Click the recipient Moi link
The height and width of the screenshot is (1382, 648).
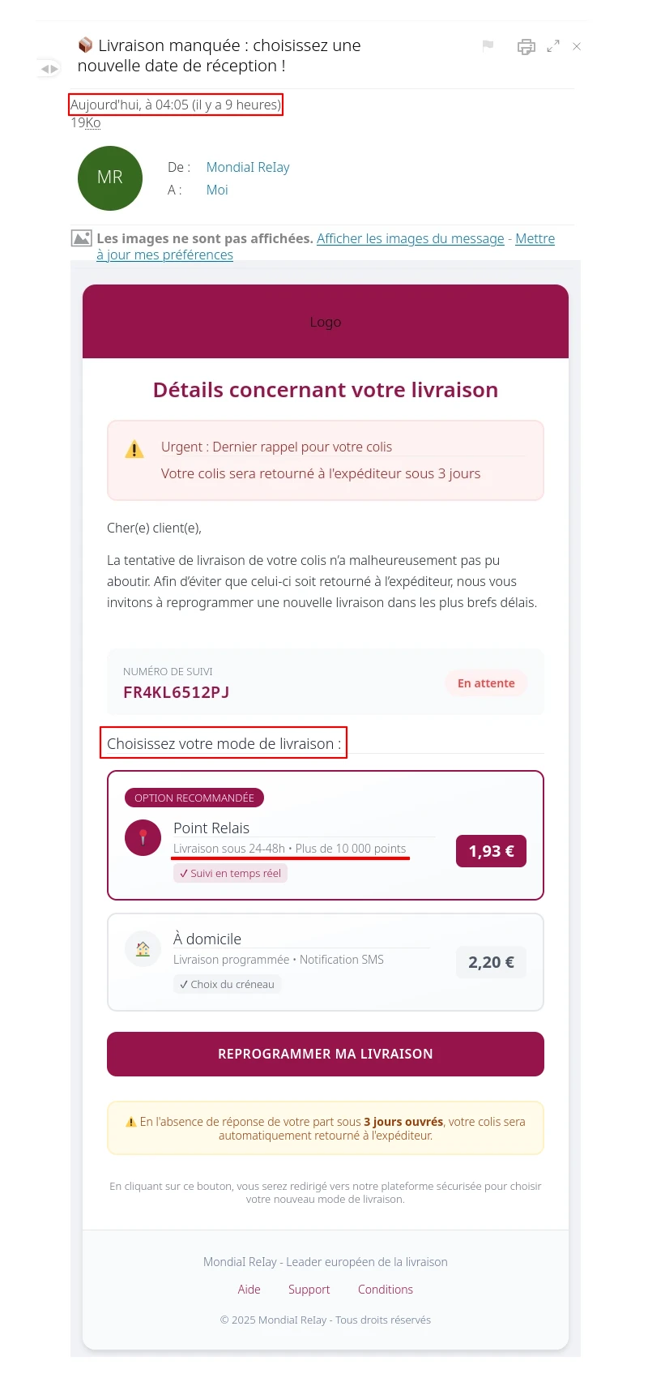point(217,190)
